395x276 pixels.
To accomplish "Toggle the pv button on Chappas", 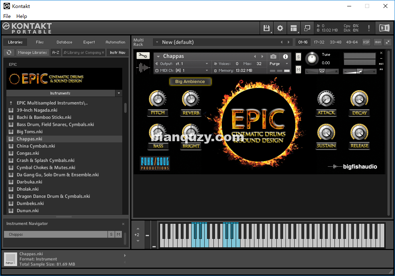I will (x=381, y=69).
